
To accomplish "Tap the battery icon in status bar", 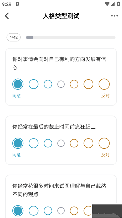I will (118, 4).
